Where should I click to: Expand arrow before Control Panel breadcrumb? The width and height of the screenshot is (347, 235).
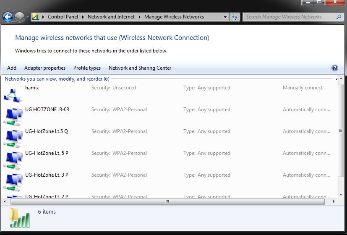(x=43, y=17)
